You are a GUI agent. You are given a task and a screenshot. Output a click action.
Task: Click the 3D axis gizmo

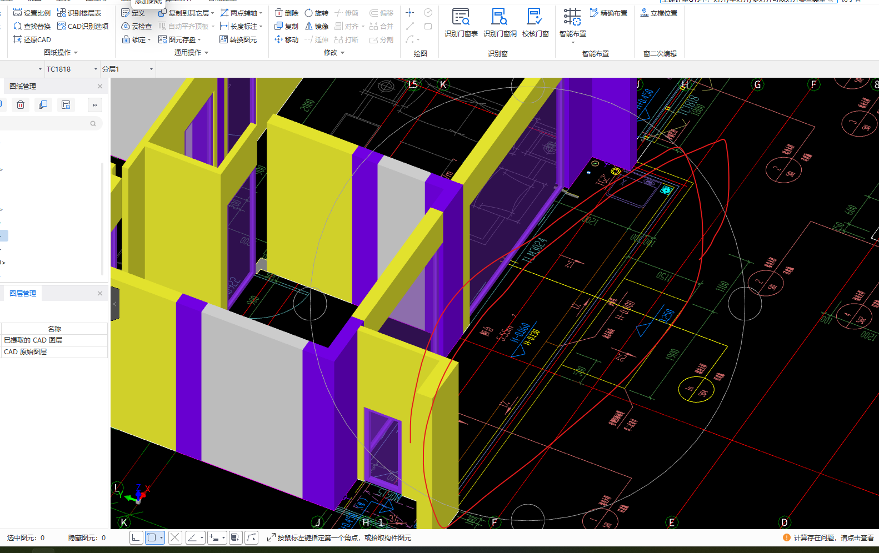[x=137, y=494]
